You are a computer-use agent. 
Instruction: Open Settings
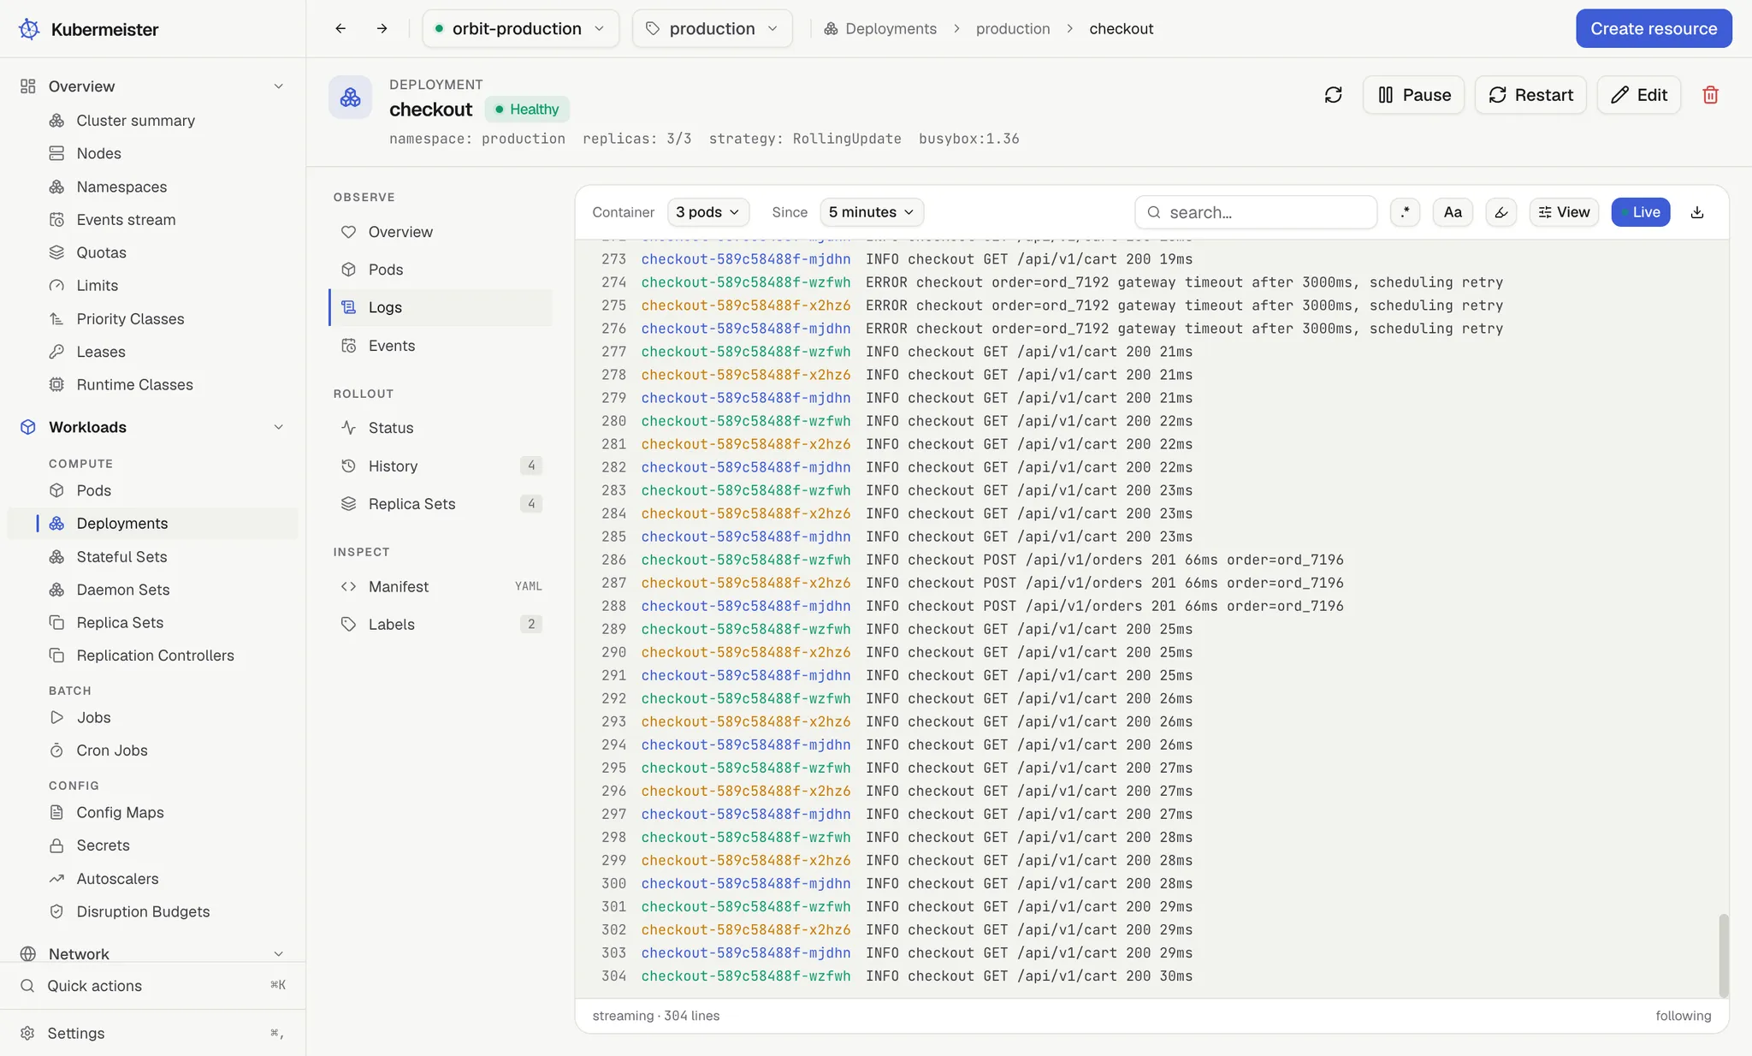pos(152,1034)
